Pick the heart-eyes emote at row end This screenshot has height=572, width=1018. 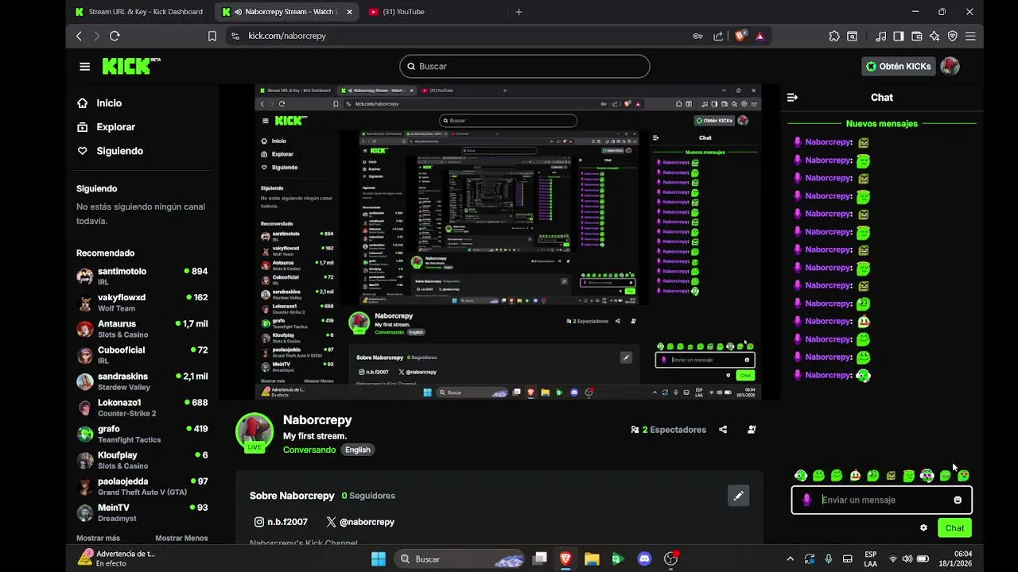point(964,475)
